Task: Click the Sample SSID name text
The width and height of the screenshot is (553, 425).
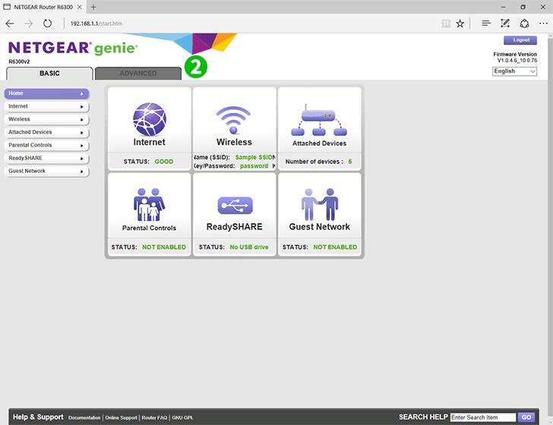Action: 255,157
